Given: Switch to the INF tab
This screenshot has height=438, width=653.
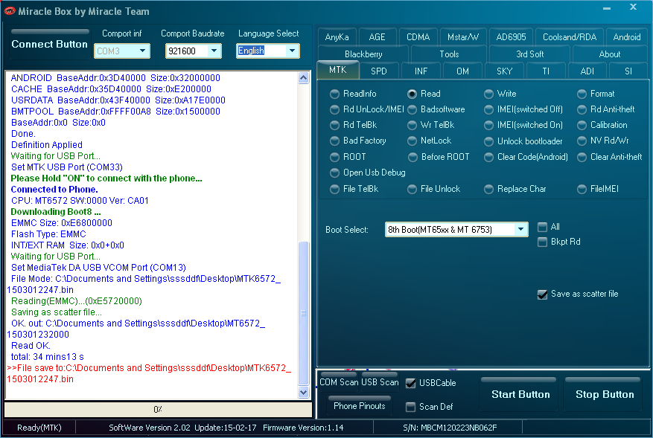Looking at the screenshot, I should [x=421, y=71].
